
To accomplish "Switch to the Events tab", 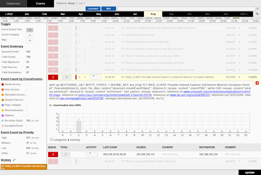I will pos(40,4).
